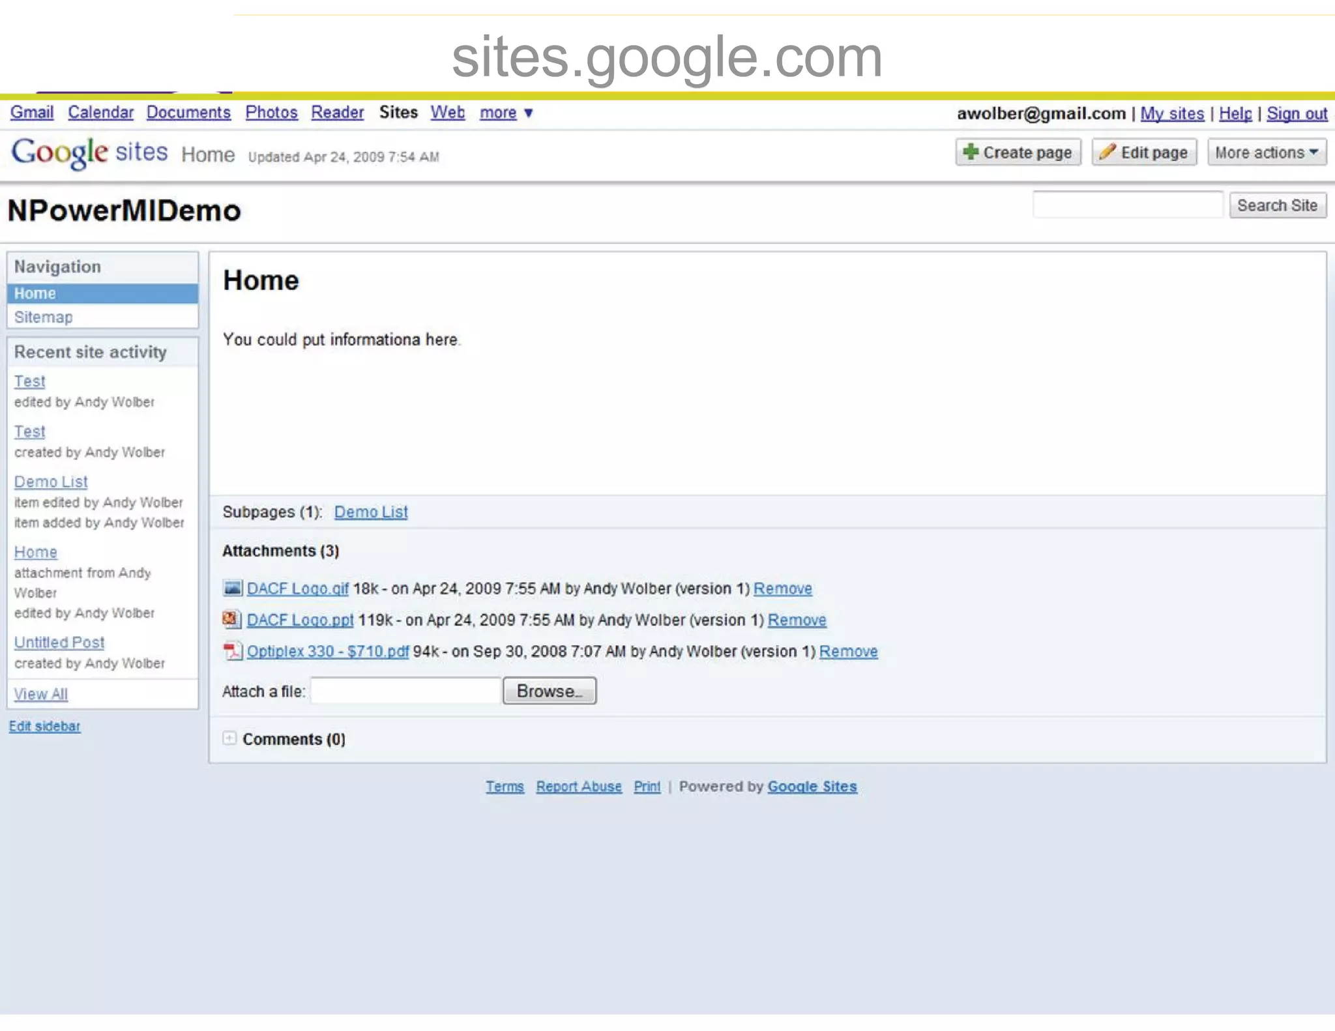Expand the more menu arrow
1335x1031 pixels.
[x=529, y=113]
